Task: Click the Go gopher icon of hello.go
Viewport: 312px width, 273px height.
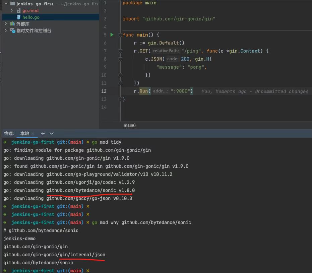Action: tap(19, 17)
